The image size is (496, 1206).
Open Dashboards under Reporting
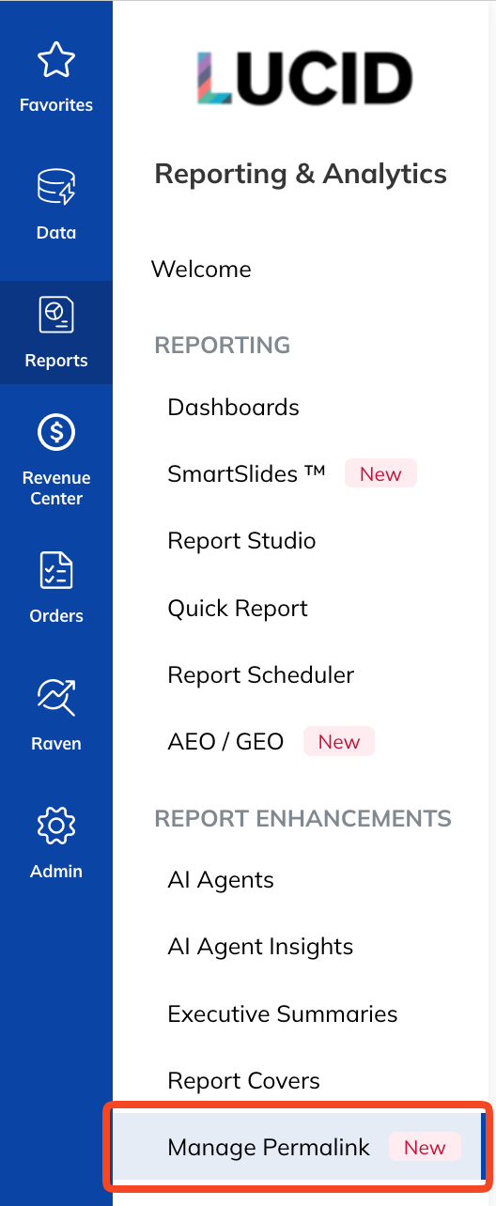(x=234, y=408)
